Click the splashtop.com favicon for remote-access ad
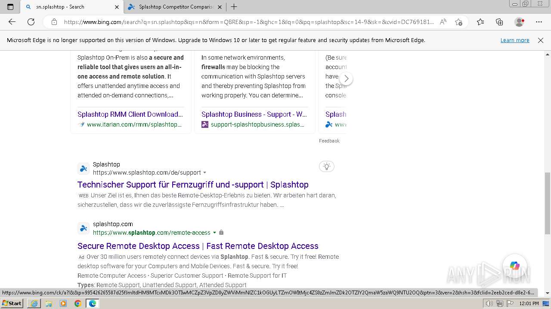This screenshot has width=551, height=309. pyautogui.click(x=84, y=228)
